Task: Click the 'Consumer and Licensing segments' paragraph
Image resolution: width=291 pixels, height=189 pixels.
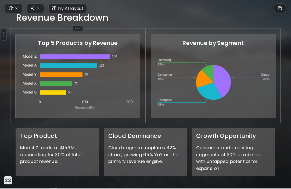Action: pyautogui.click(x=229, y=158)
